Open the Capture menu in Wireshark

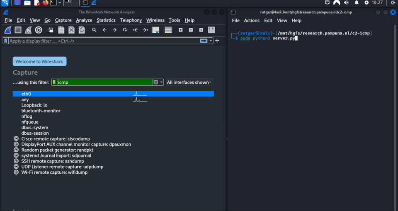[x=63, y=20]
